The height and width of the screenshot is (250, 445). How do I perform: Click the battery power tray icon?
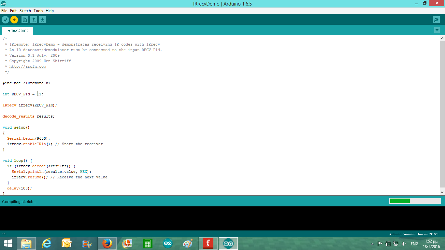point(388,244)
